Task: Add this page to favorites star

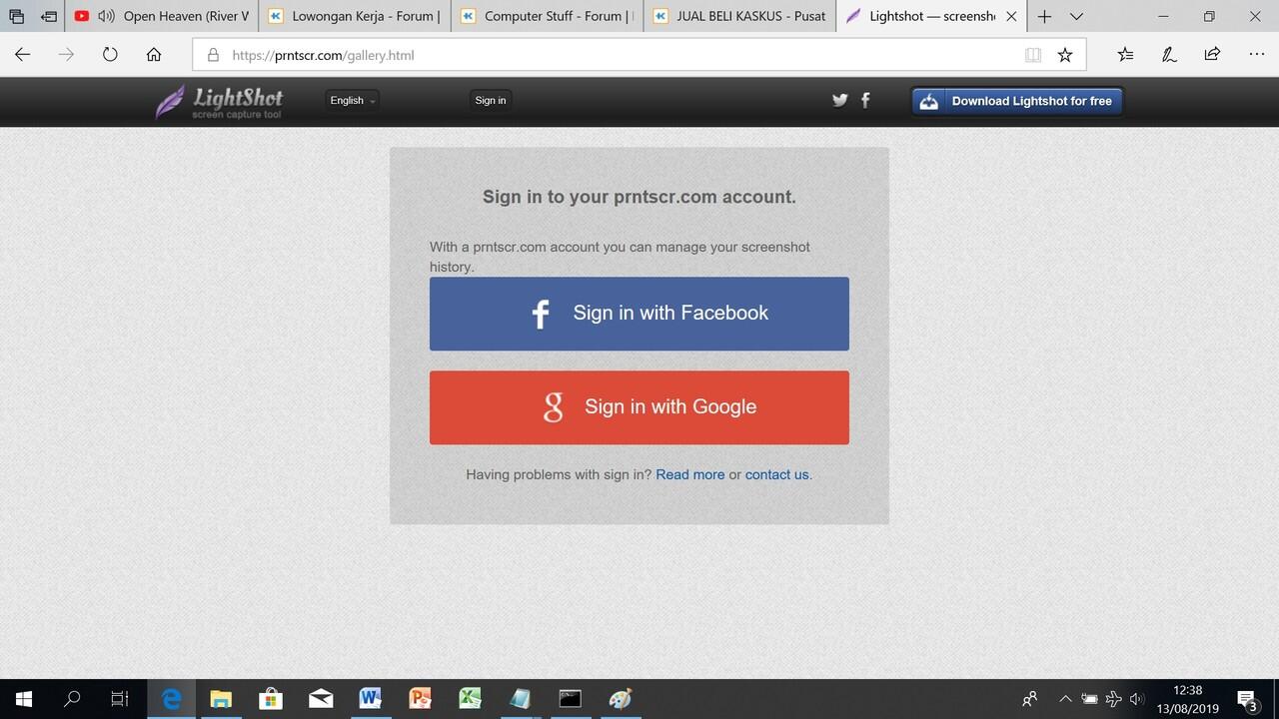Action: 1065,55
